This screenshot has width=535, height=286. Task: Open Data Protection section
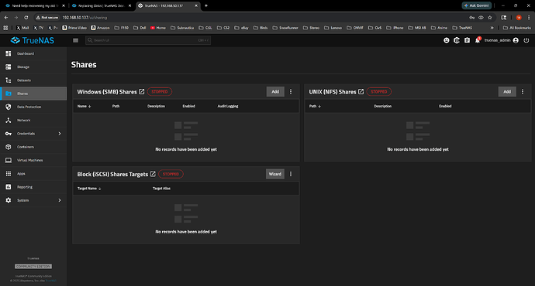pyautogui.click(x=33, y=107)
